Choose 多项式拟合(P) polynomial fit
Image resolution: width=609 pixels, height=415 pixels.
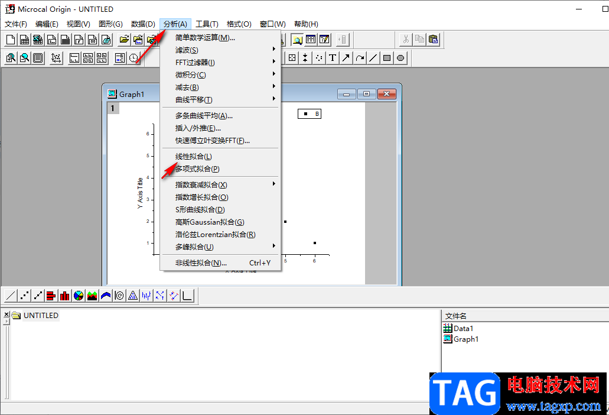(x=220, y=169)
